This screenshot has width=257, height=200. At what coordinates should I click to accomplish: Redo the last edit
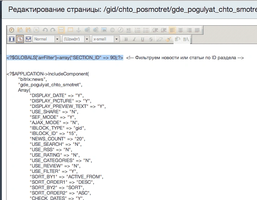pyautogui.click(x=53, y=30)
